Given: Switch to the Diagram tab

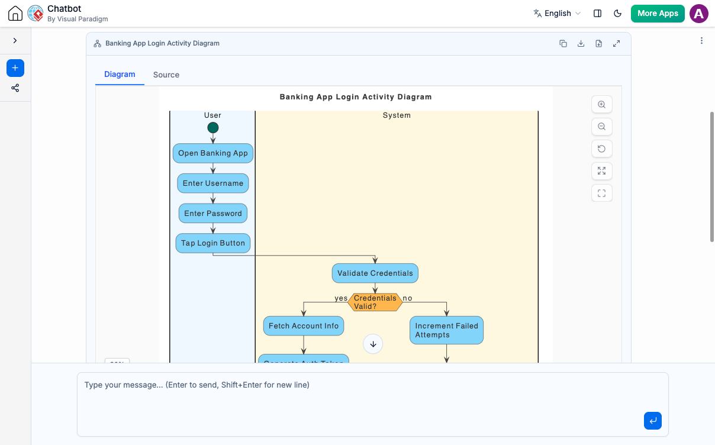Looking at the screenshot, I should coord(120,75).
